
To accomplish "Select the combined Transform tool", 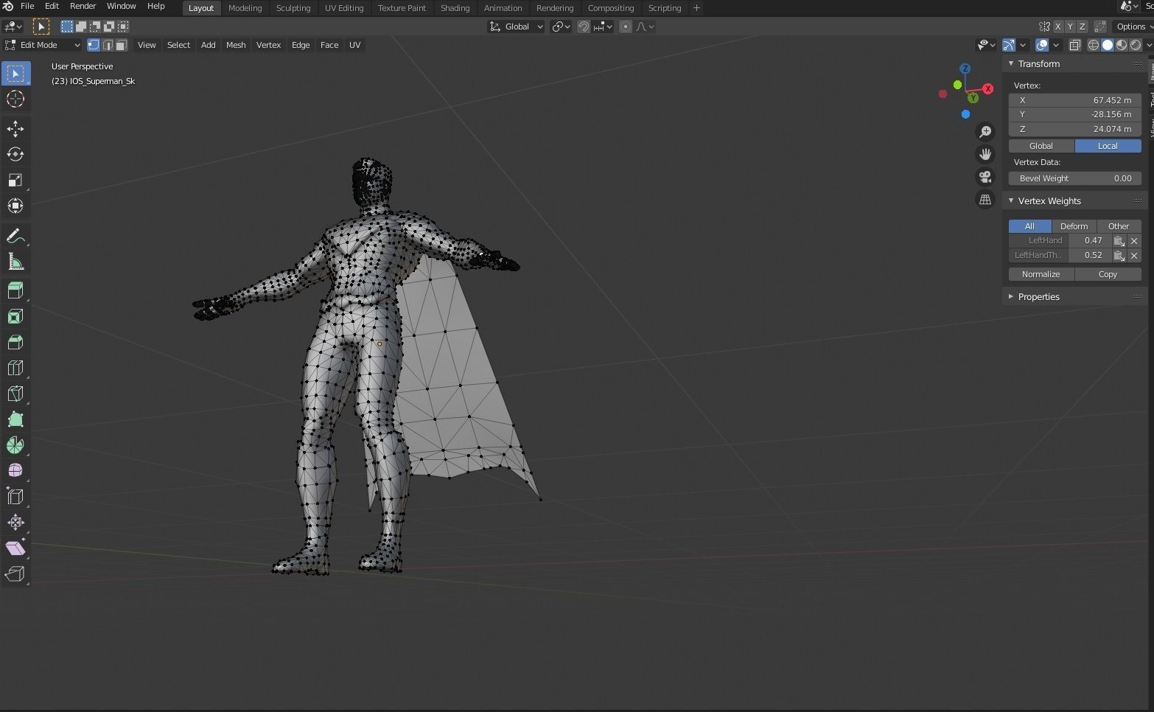I will (15, 206).
